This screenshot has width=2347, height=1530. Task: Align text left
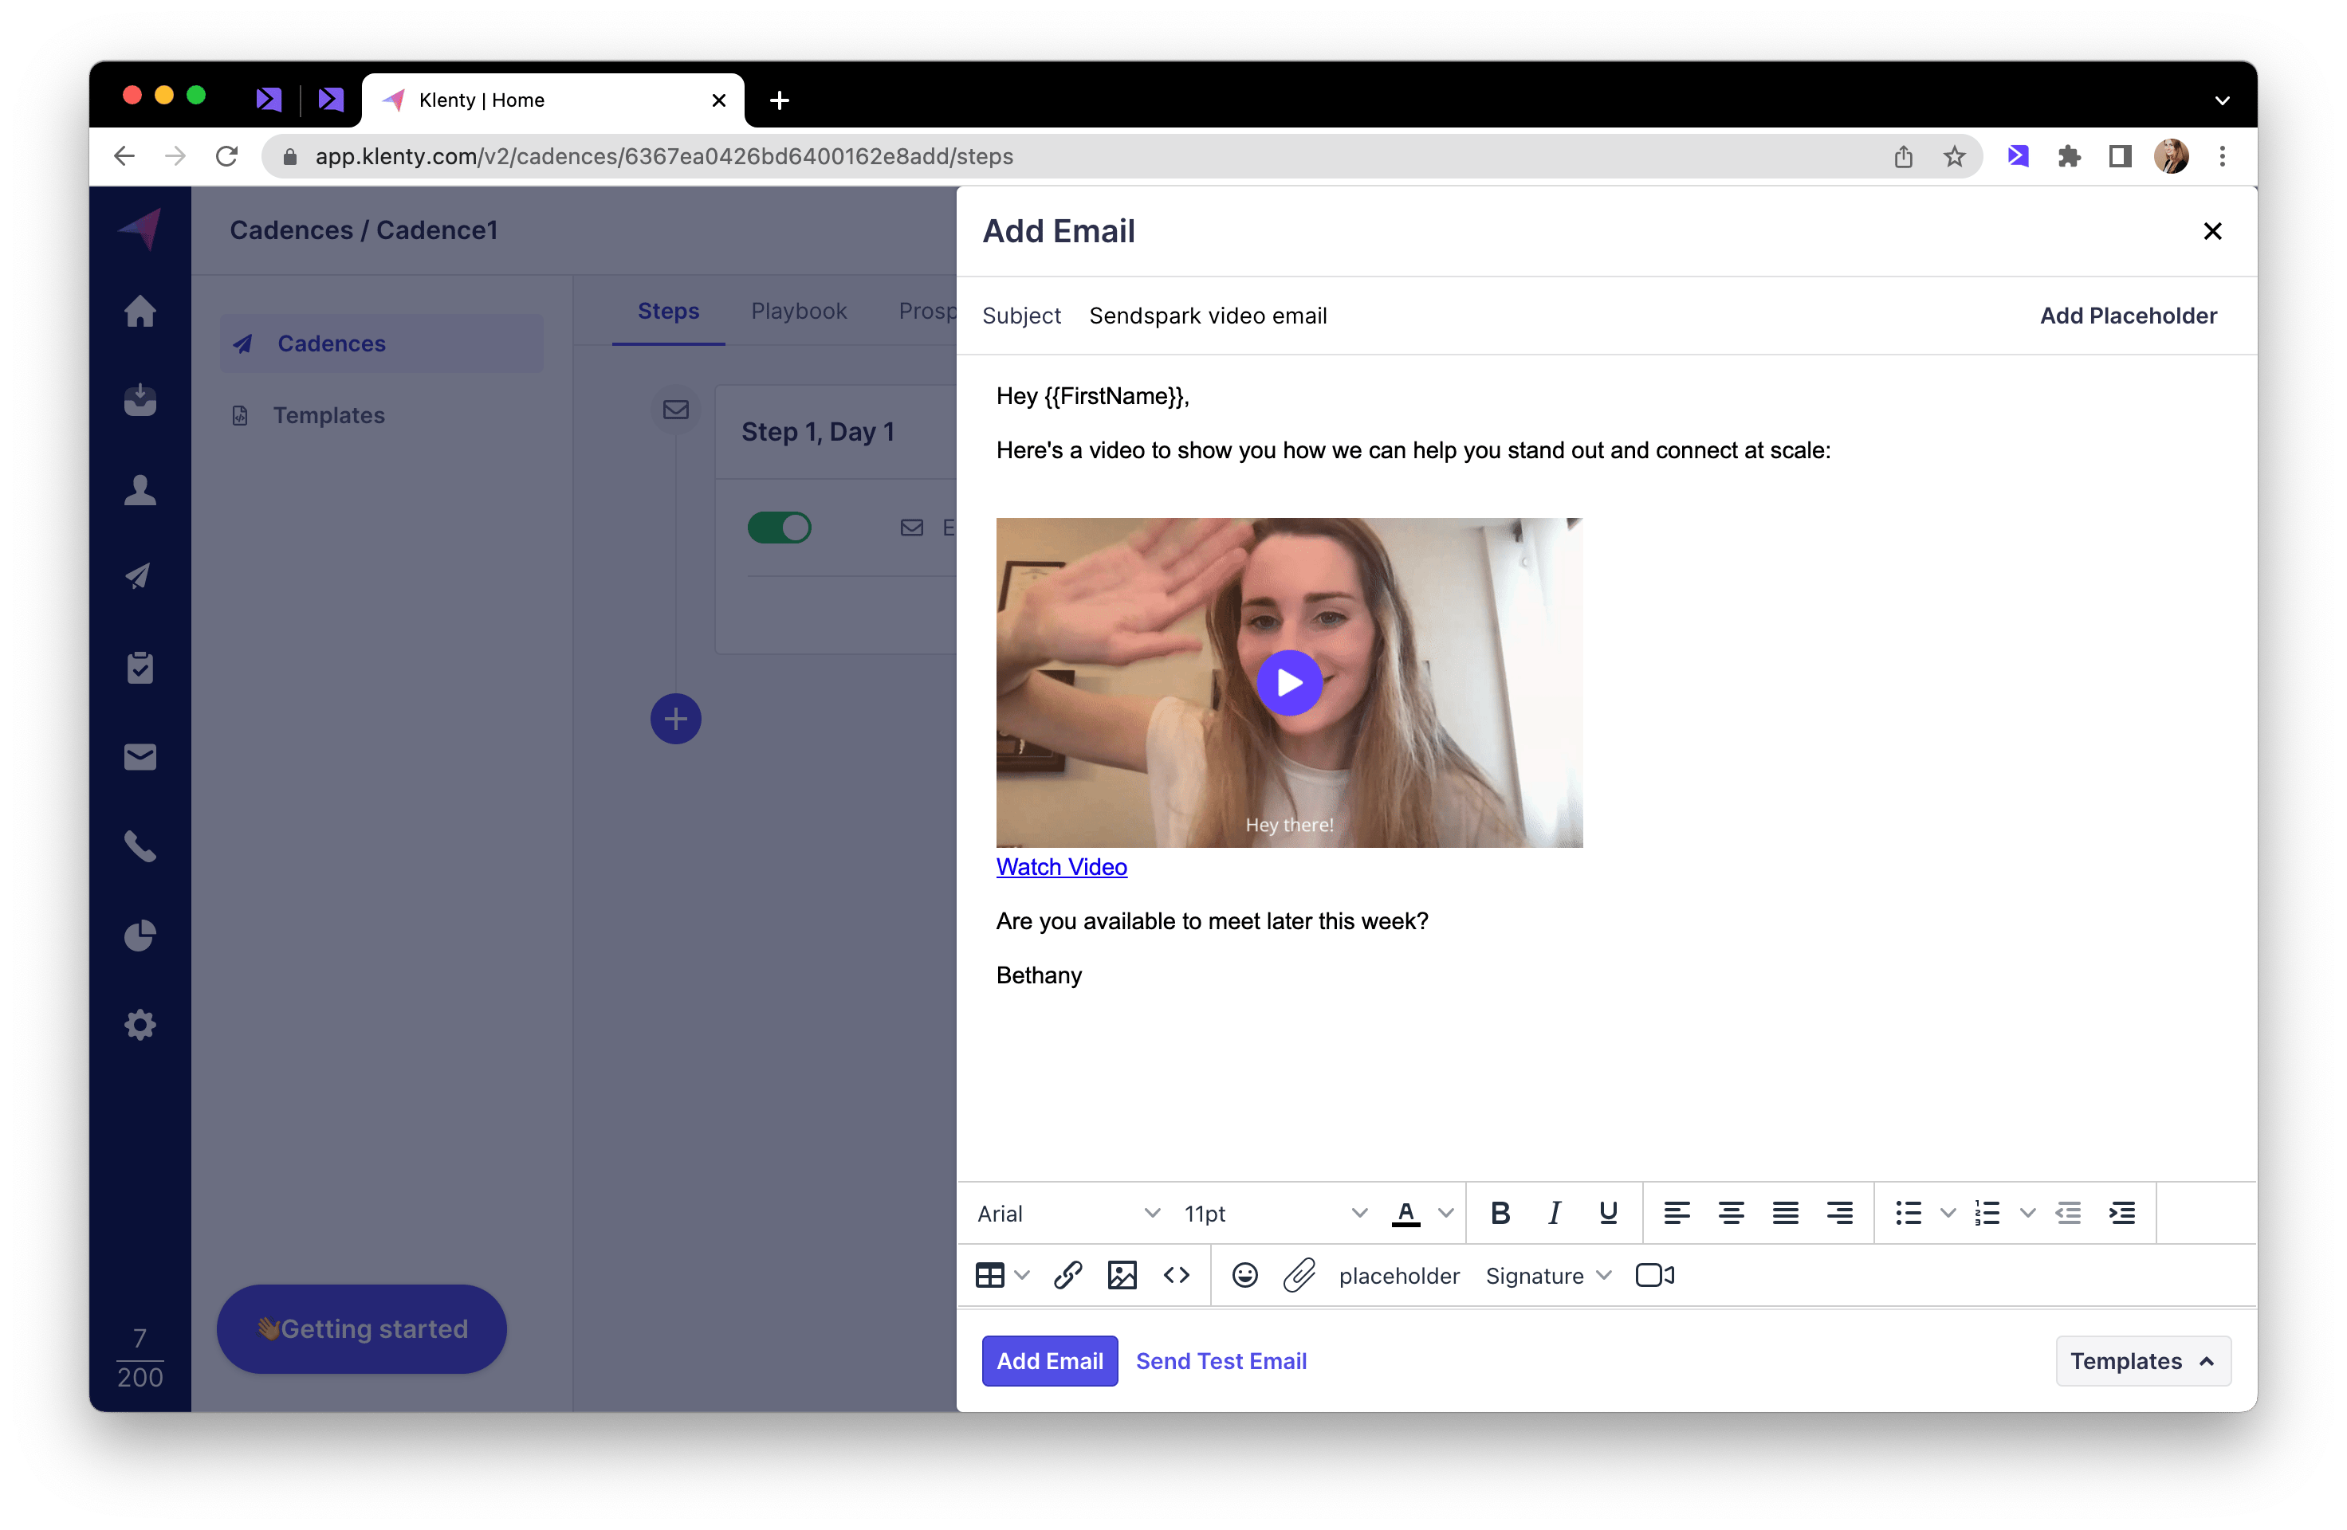[1677, 1214]
